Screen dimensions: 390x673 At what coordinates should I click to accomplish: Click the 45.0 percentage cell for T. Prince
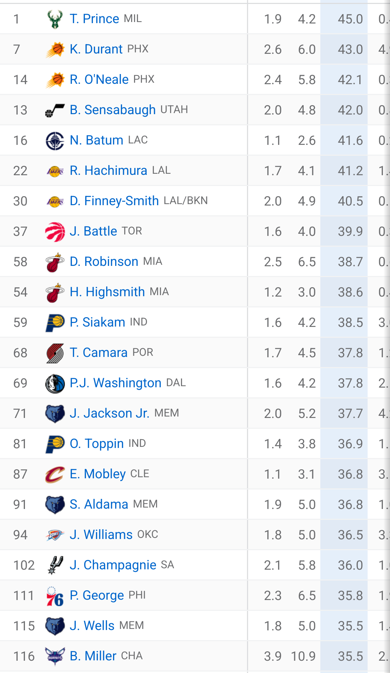tap(344, 19)
